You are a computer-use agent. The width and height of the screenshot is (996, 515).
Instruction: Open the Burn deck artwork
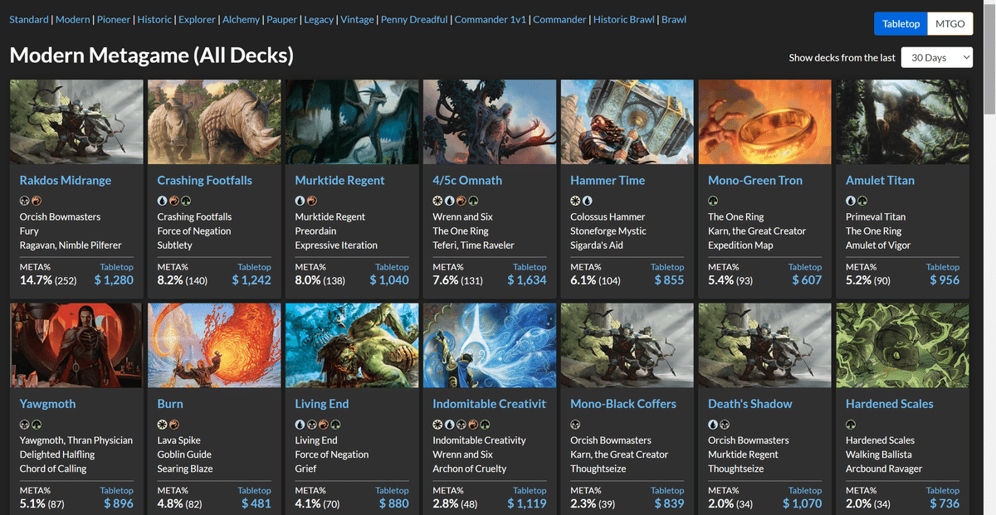click(214, 346)
